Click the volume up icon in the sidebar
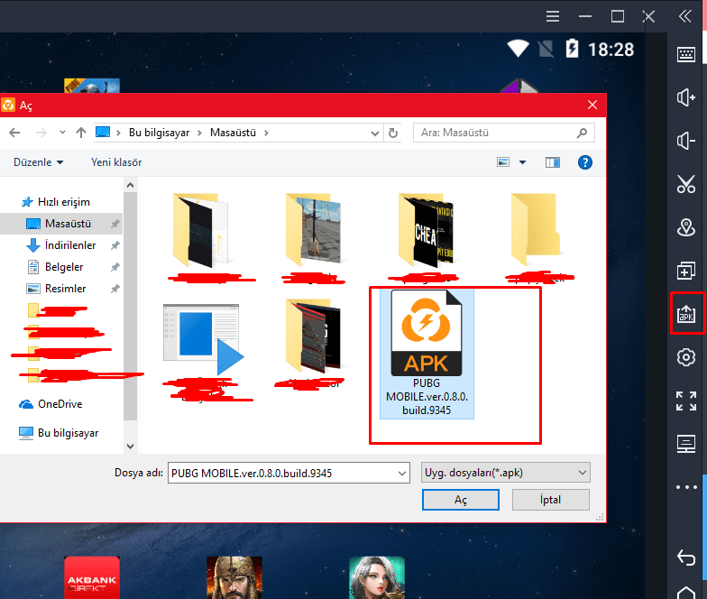Viewport: 707px width, 599px height. (685, 97)
